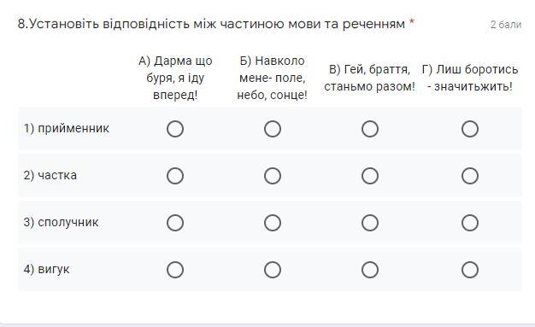Image resolution: width=535 pixels, height=327 pixels.
Task: Choose sentence Б for row частка
Action: [x=273, y=176]
